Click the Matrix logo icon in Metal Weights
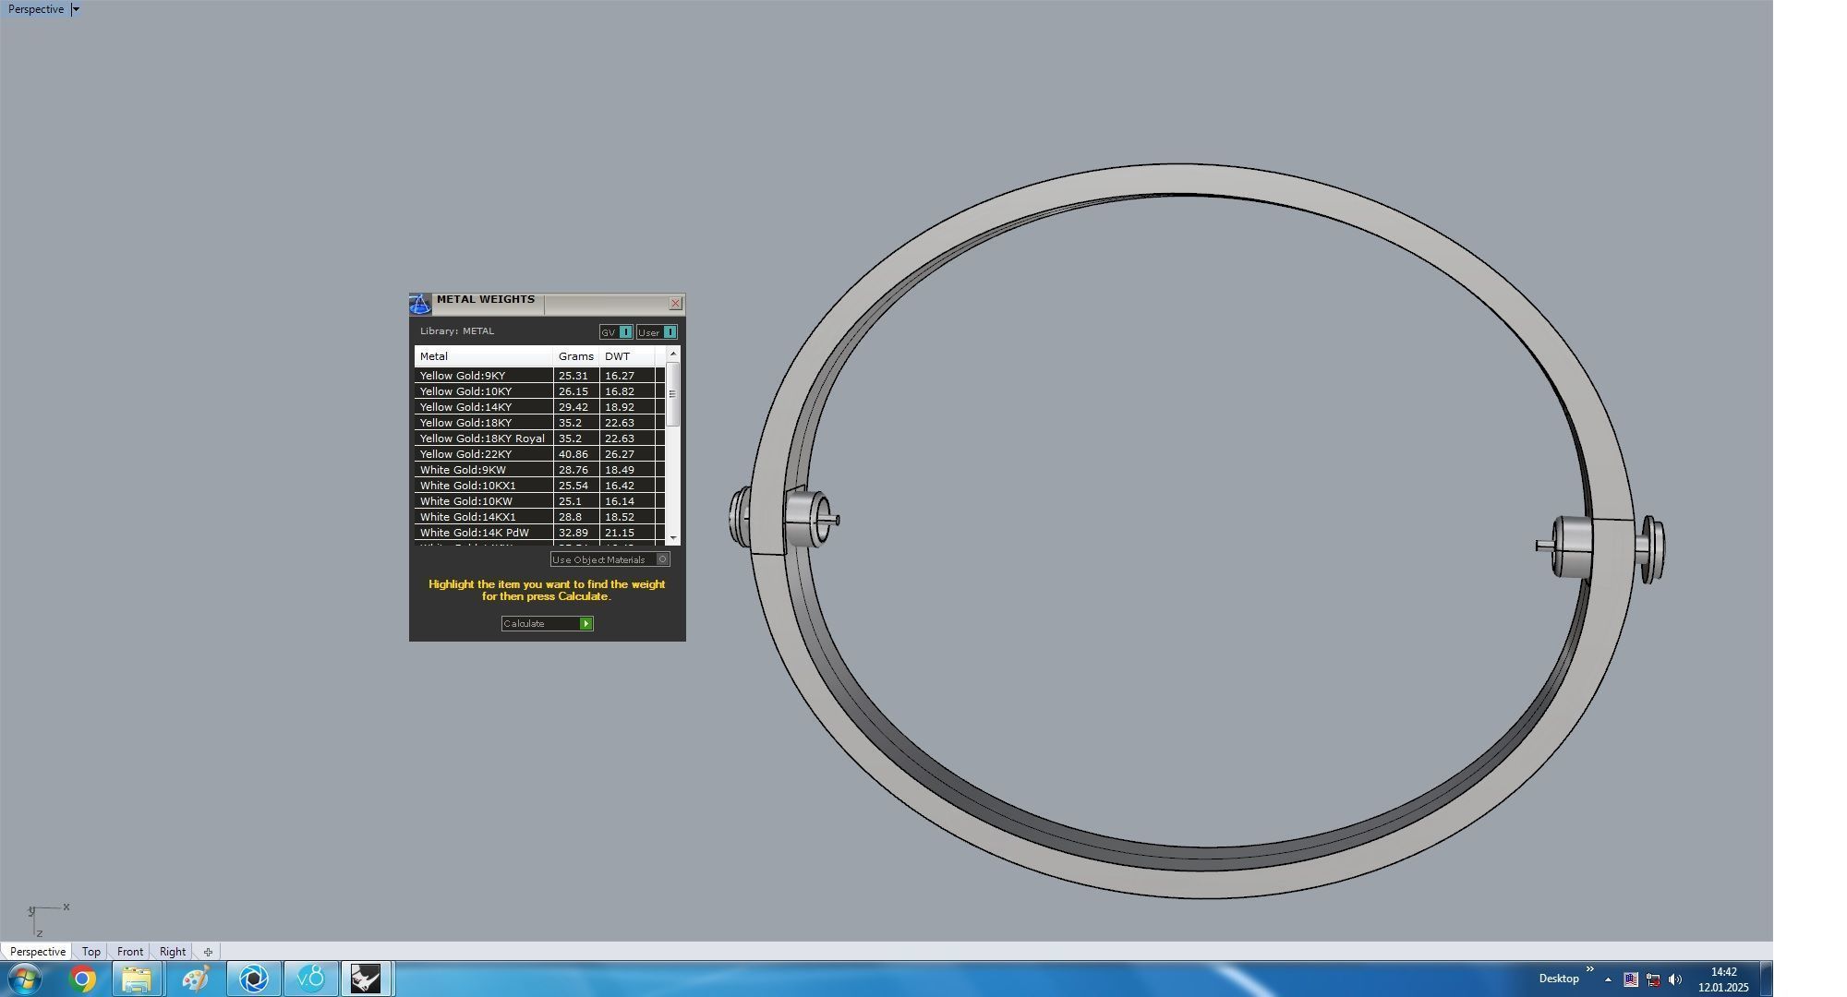Screen dimensions: 1847x997 (420, 304)
